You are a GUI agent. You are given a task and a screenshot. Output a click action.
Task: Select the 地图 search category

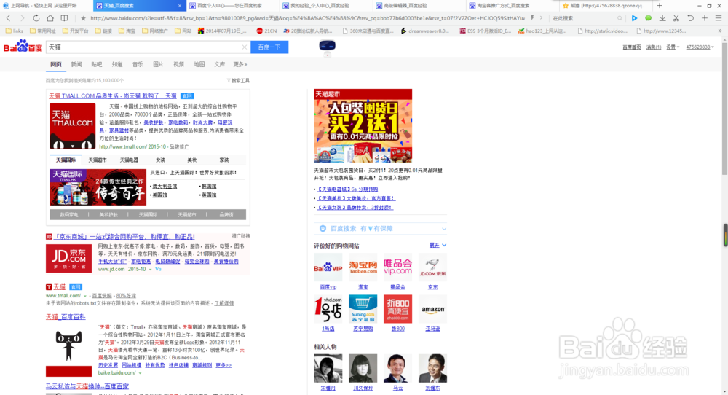coord(199,64)
